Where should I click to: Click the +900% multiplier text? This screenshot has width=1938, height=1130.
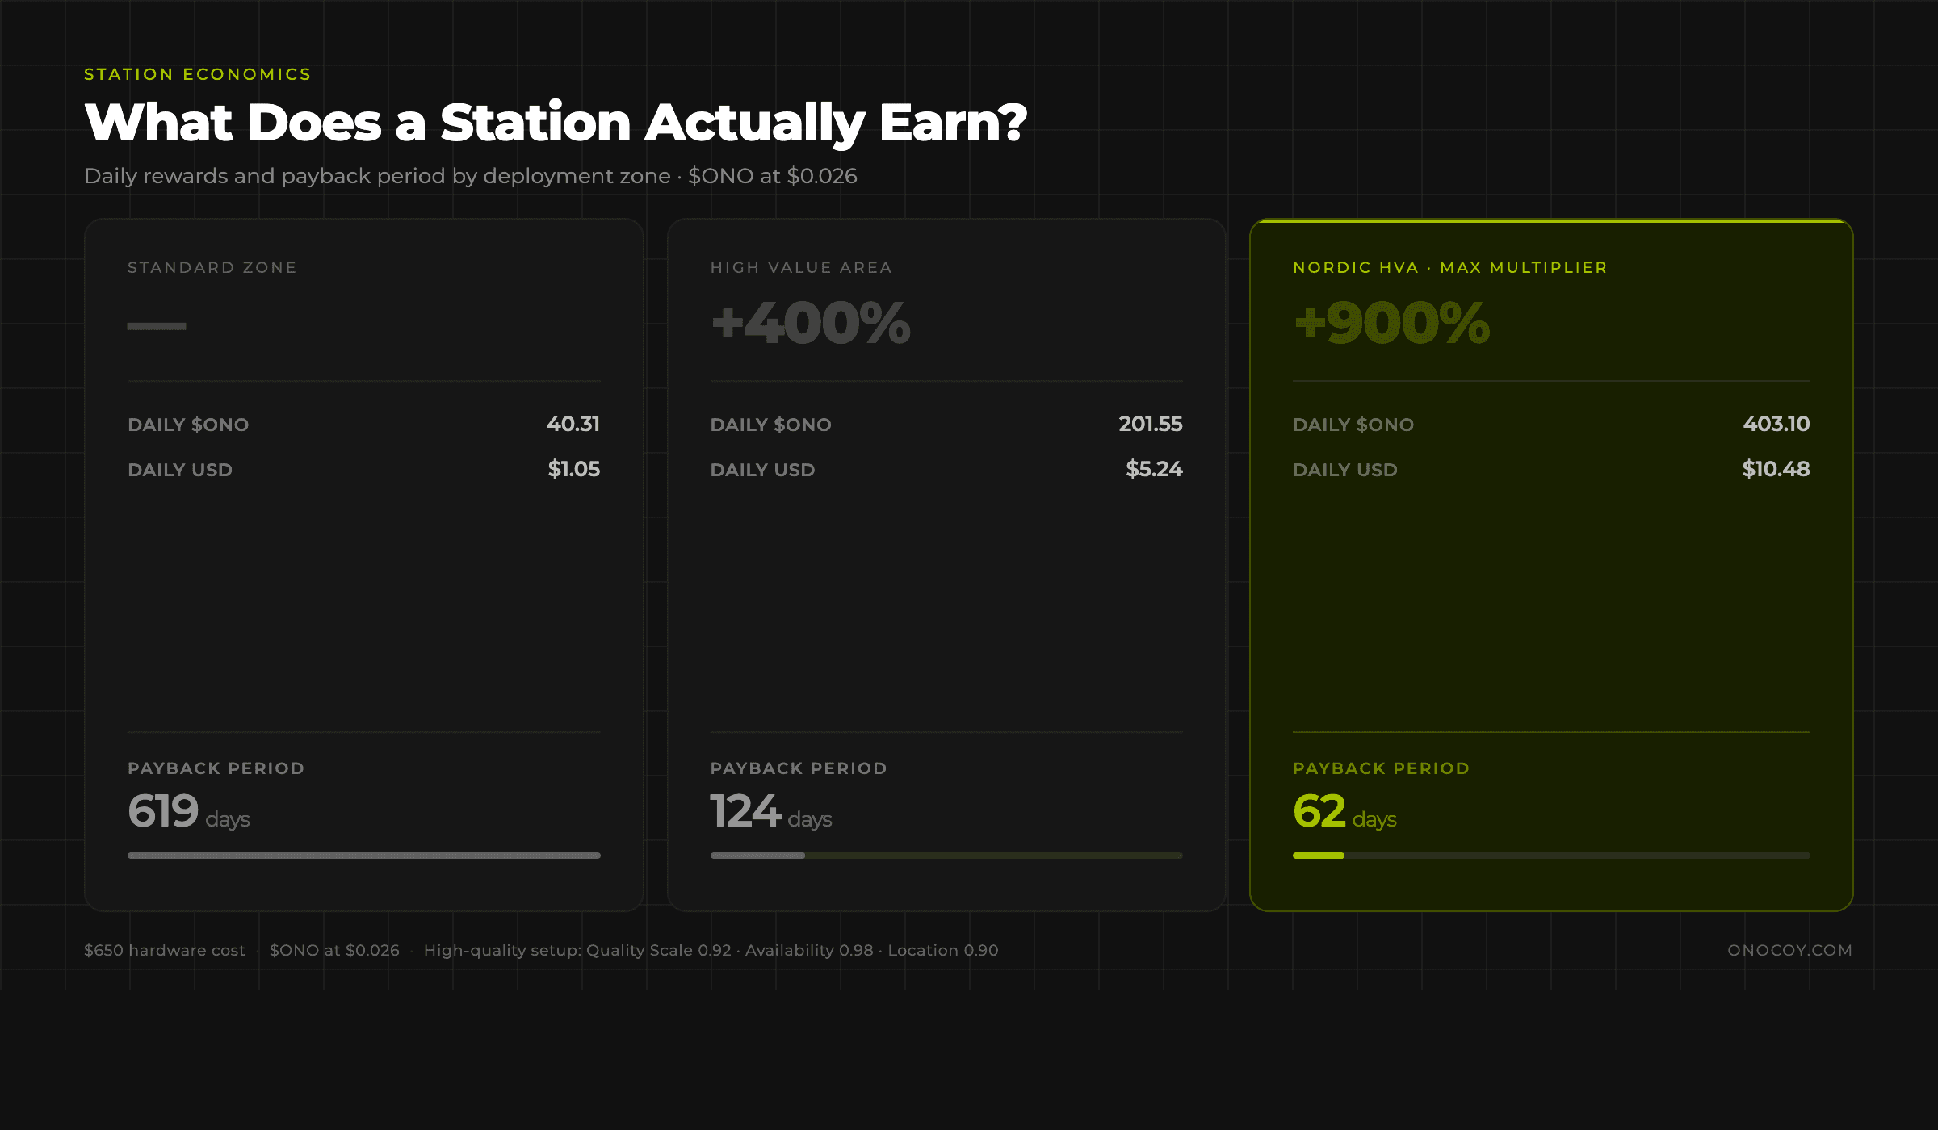point(1391,324)
